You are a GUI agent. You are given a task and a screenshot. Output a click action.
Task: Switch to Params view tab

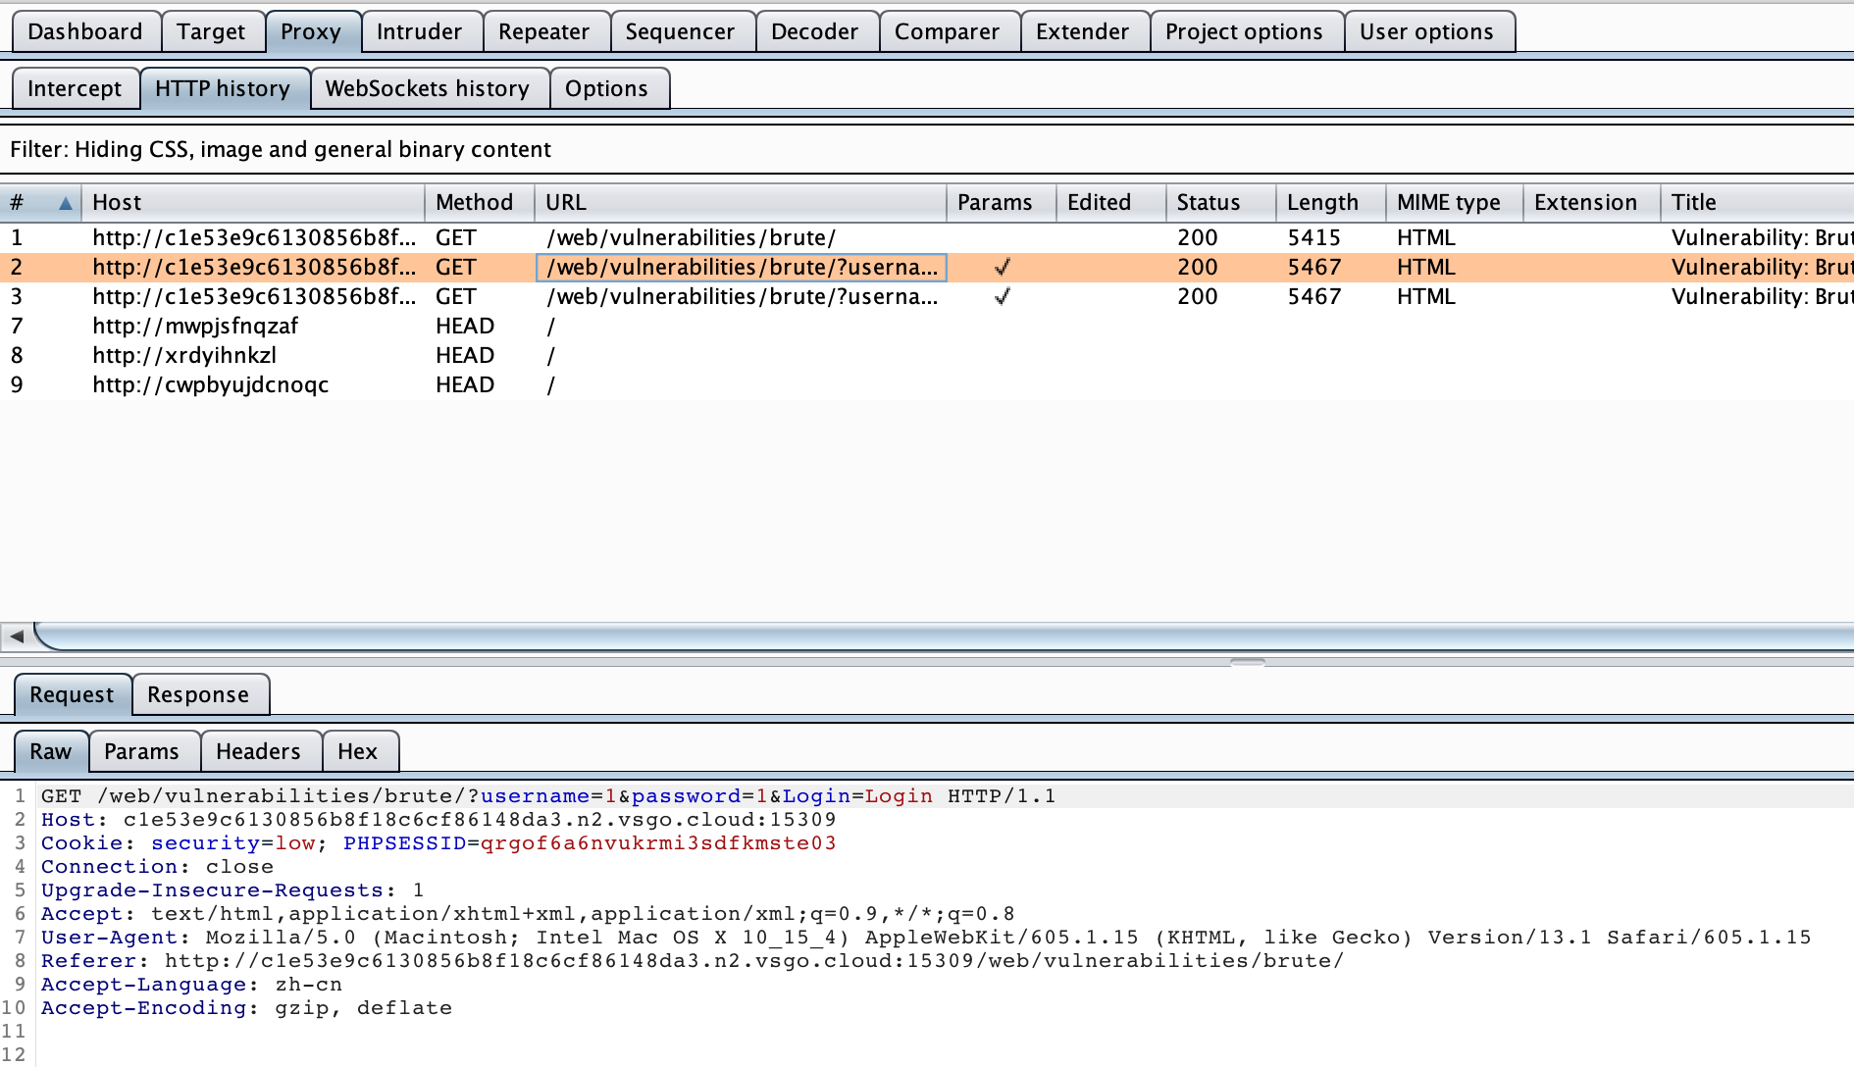[x=142, y=751]
